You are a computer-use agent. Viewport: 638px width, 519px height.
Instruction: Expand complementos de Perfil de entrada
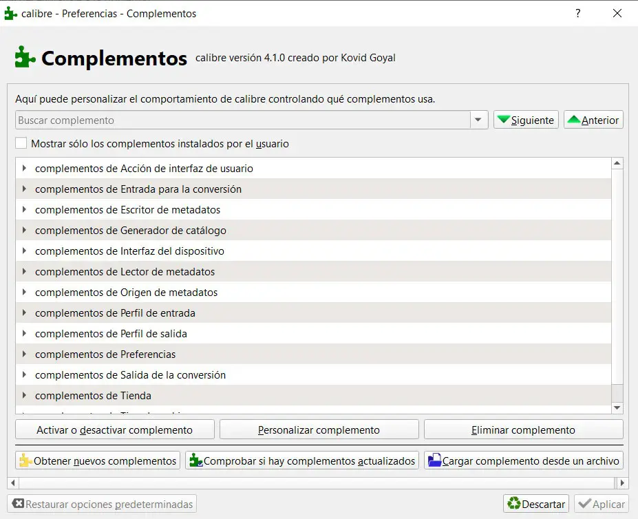(24, 313)
